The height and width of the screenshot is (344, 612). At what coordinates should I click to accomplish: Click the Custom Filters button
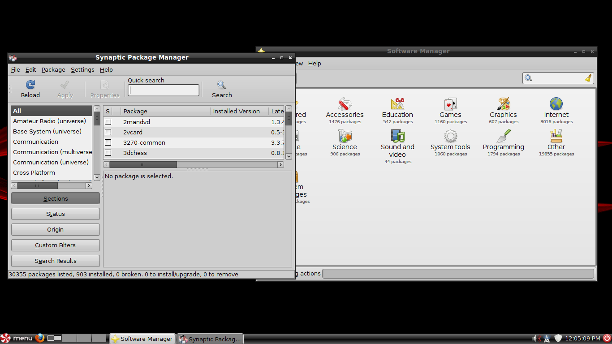[x=56, y=245]
